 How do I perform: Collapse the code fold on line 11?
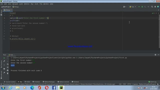9,39
